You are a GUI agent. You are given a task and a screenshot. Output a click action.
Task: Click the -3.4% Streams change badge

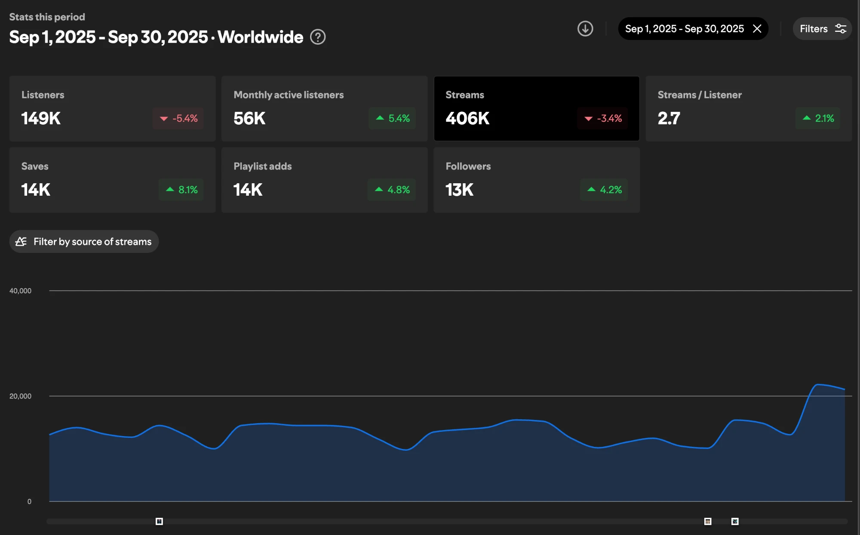pyautogui.click(x=602, y=118)
